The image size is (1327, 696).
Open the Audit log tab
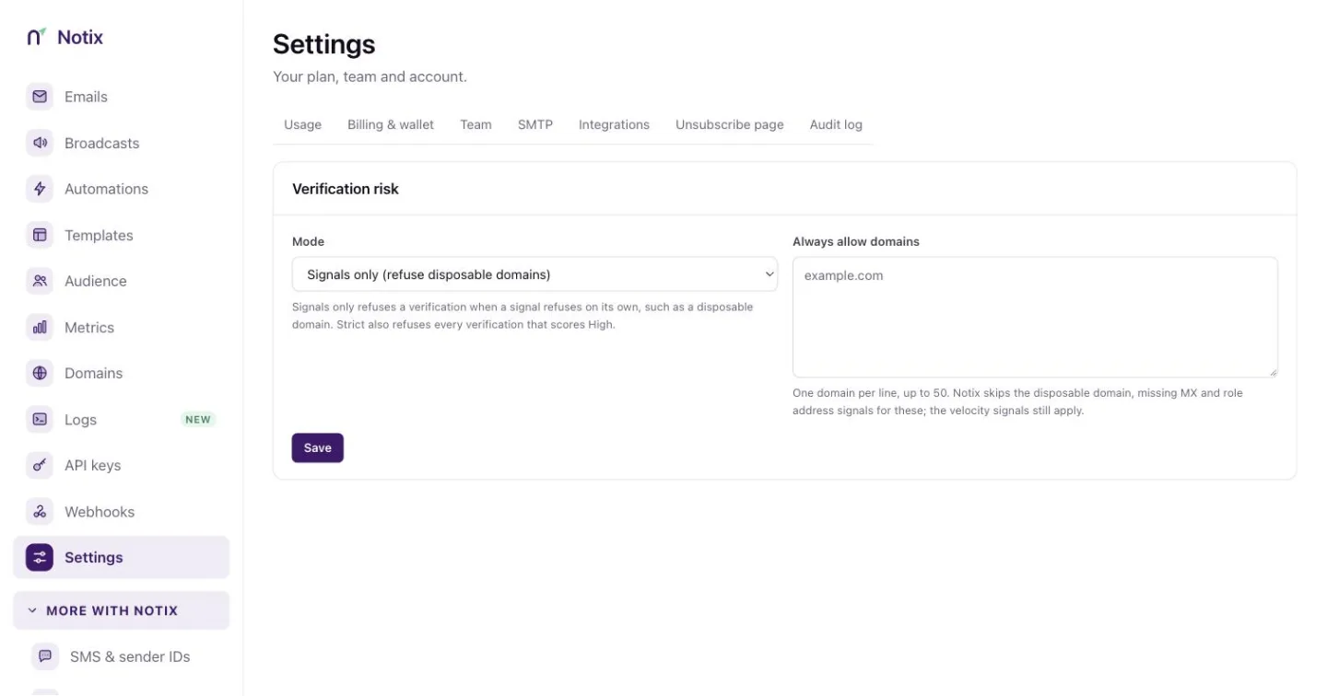click(x=836, y=124)
